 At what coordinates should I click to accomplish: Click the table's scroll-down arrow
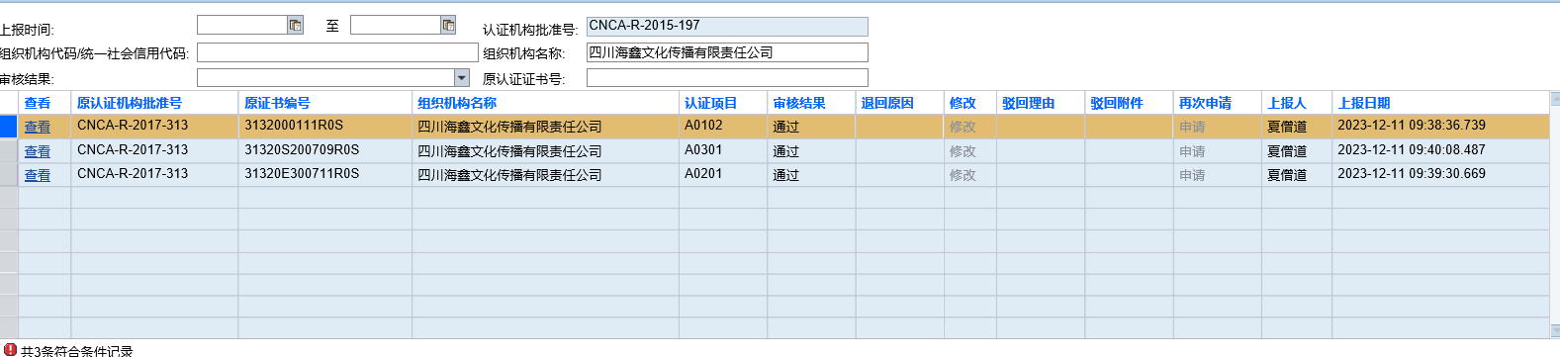tap(1555, 332)
